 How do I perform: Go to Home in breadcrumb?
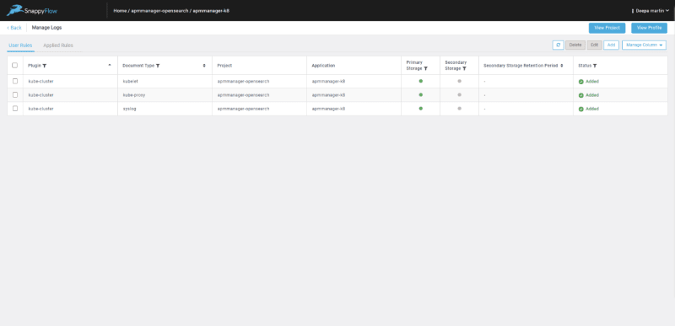click(120, 11)
